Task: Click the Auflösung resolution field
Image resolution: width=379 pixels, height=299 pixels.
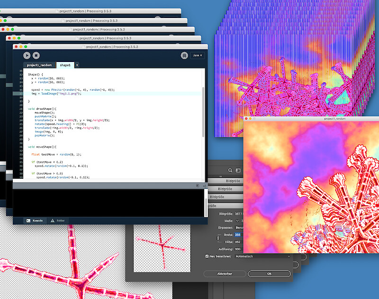Action: 238,249
